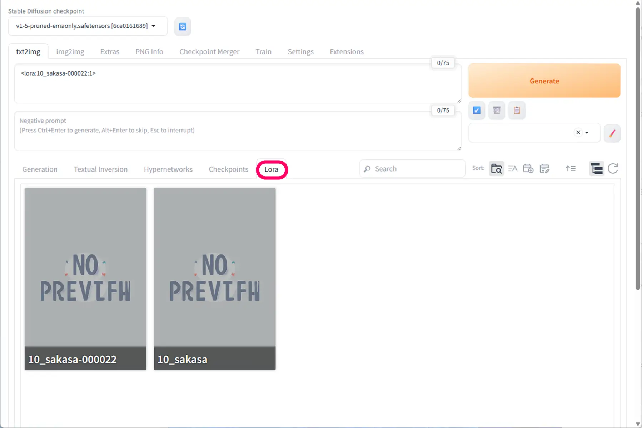This screenshot has width=642, height=428.
Task: Select the Textual Inversion sub-tab
Action: (101, 169)
